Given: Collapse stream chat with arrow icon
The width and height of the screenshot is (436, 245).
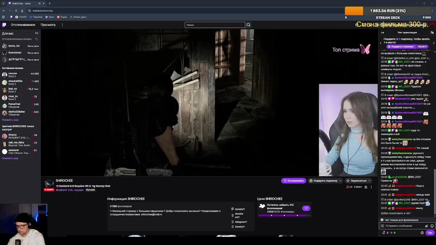Looking at the screenshot, I should 383,33.
